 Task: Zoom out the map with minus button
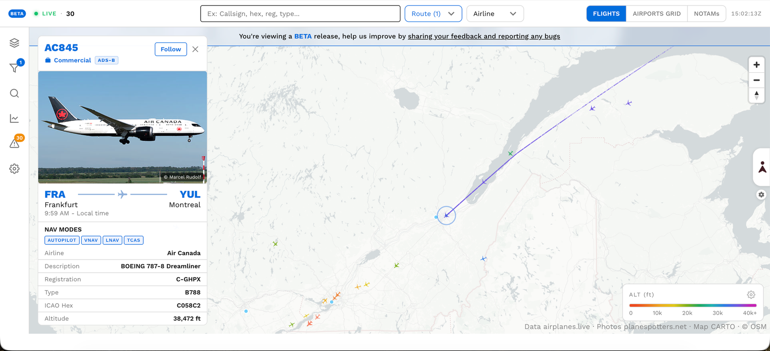tap(756, 80)
